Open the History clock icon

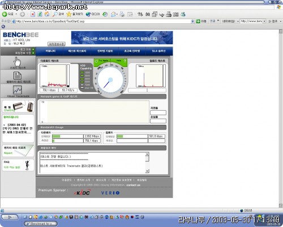coord(105,14)
